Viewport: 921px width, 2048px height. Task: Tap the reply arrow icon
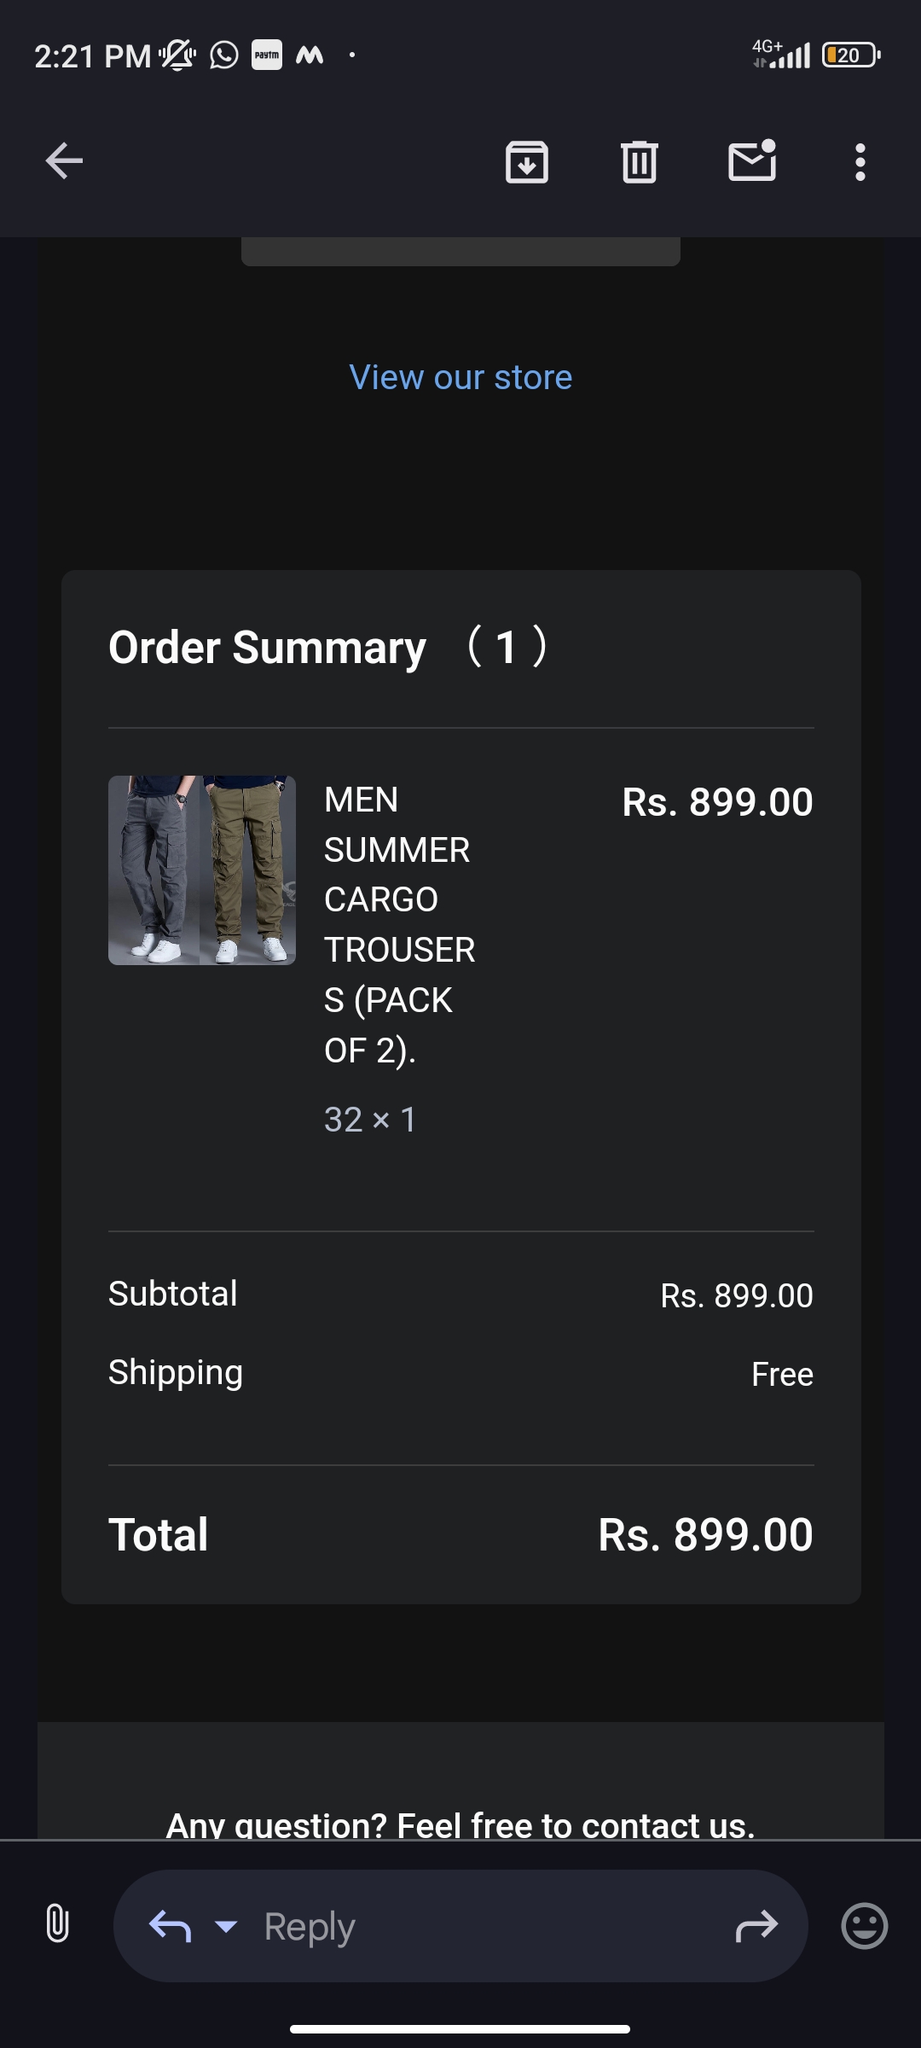[170, 1926]
